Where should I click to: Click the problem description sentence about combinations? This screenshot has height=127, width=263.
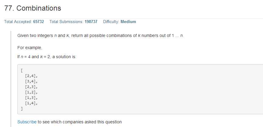coord(101,36)
